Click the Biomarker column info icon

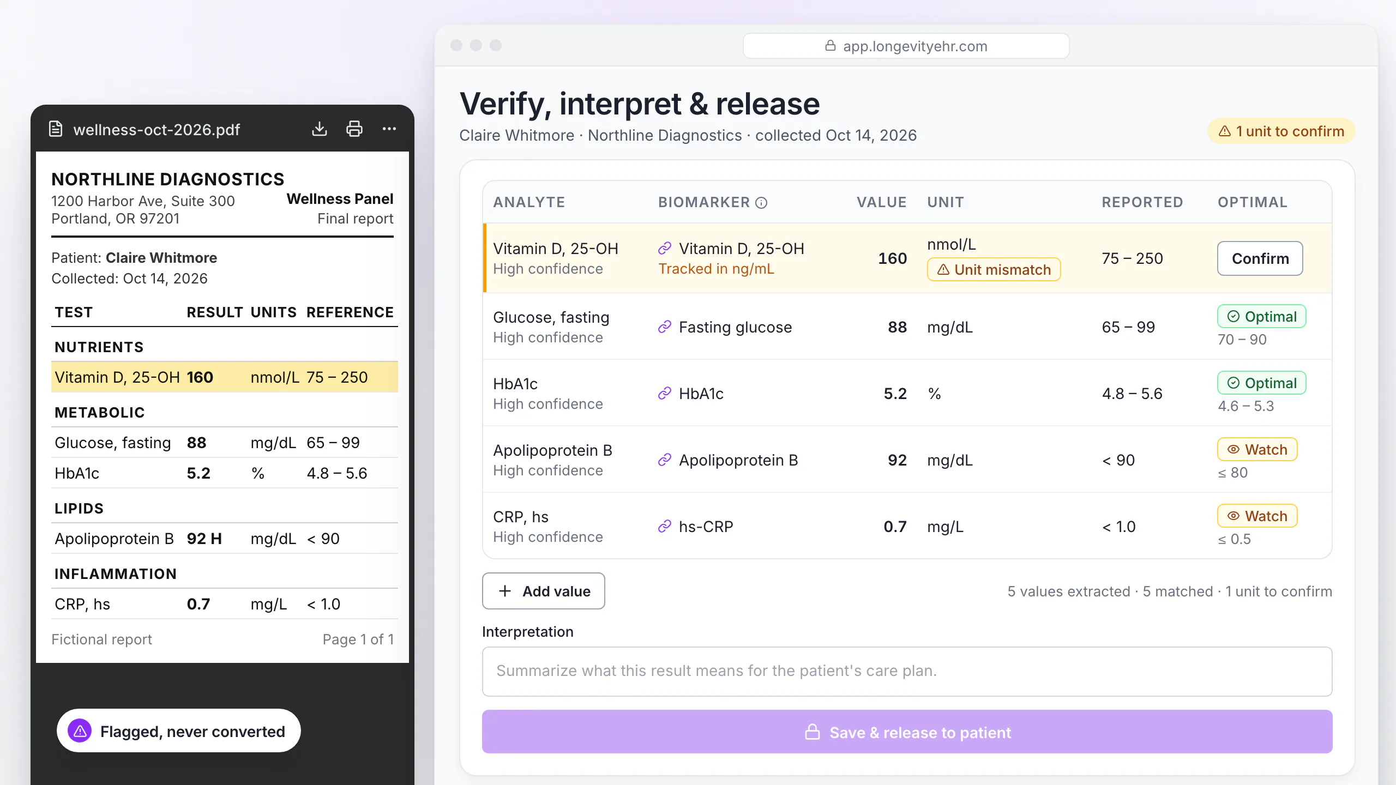(761, 203)
